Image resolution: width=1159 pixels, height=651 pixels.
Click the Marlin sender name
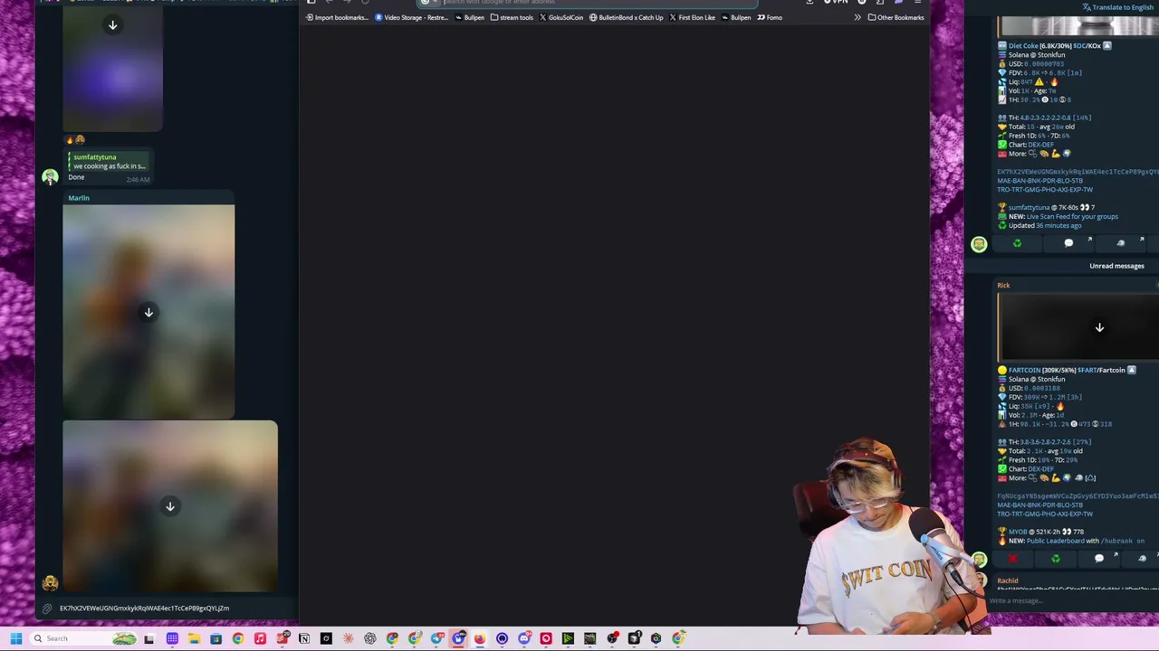click(x=79, y=198)
